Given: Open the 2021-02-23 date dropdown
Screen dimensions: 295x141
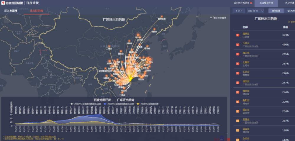Looking at the screenshot, I should click(255, 11).
